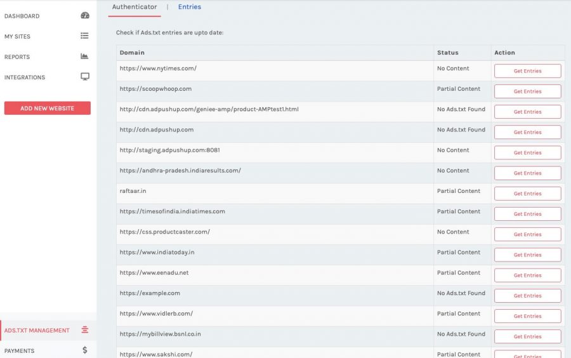The height and width of the screenshot is (358, 571).
Task: Click No Ads.txt Found status of mybillview row
Action: (461, 333)
